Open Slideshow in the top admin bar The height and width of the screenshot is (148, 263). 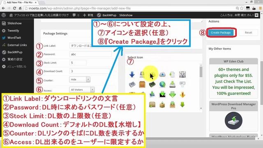[x=126, y=15]
